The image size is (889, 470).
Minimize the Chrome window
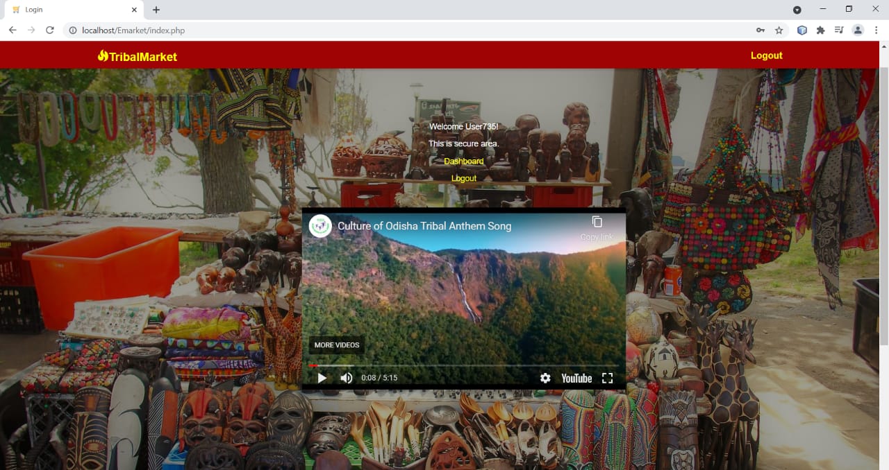pyautogui.click(x=823, y=9)
